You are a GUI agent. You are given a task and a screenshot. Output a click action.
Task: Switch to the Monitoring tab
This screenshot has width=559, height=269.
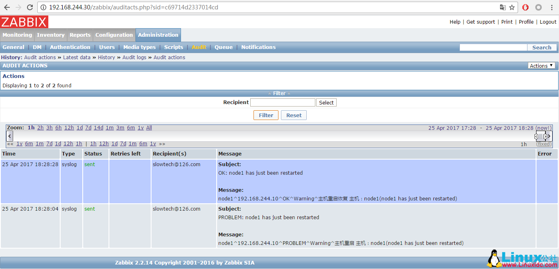(17, 35)
